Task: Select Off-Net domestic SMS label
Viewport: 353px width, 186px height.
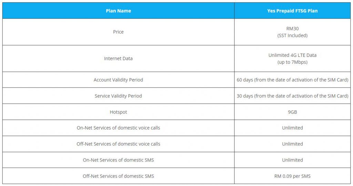Action: coord(118,176)
